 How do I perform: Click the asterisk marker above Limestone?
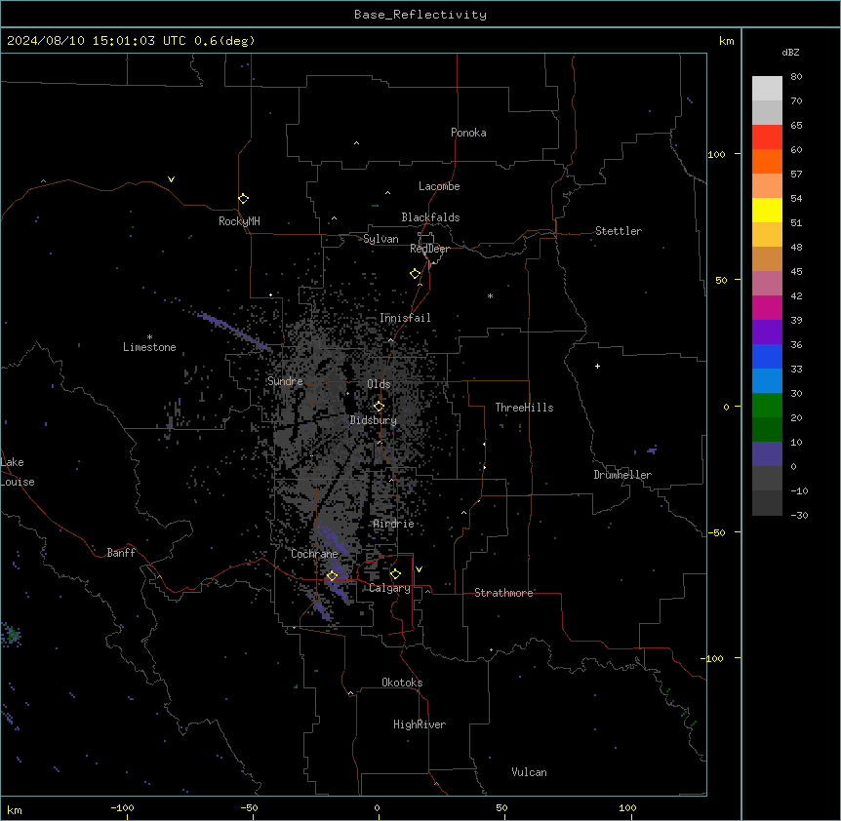pos(149,337)
